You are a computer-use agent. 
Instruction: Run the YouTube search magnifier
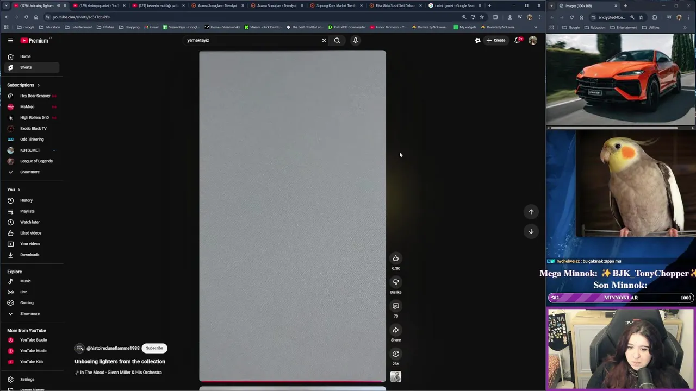(337, 40)
